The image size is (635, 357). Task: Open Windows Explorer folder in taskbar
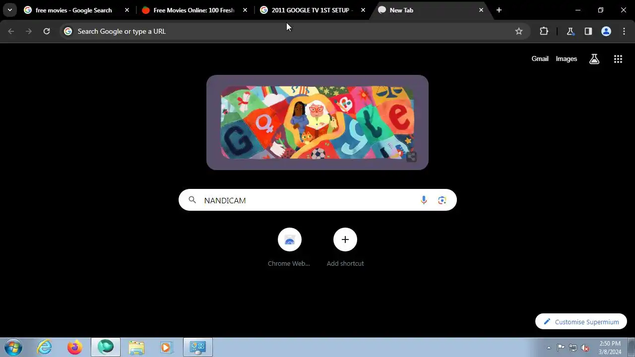click(x=136, y=347)
